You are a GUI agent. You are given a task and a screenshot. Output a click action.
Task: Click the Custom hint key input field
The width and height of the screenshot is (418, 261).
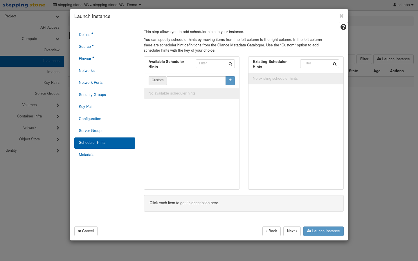(196, 80)
